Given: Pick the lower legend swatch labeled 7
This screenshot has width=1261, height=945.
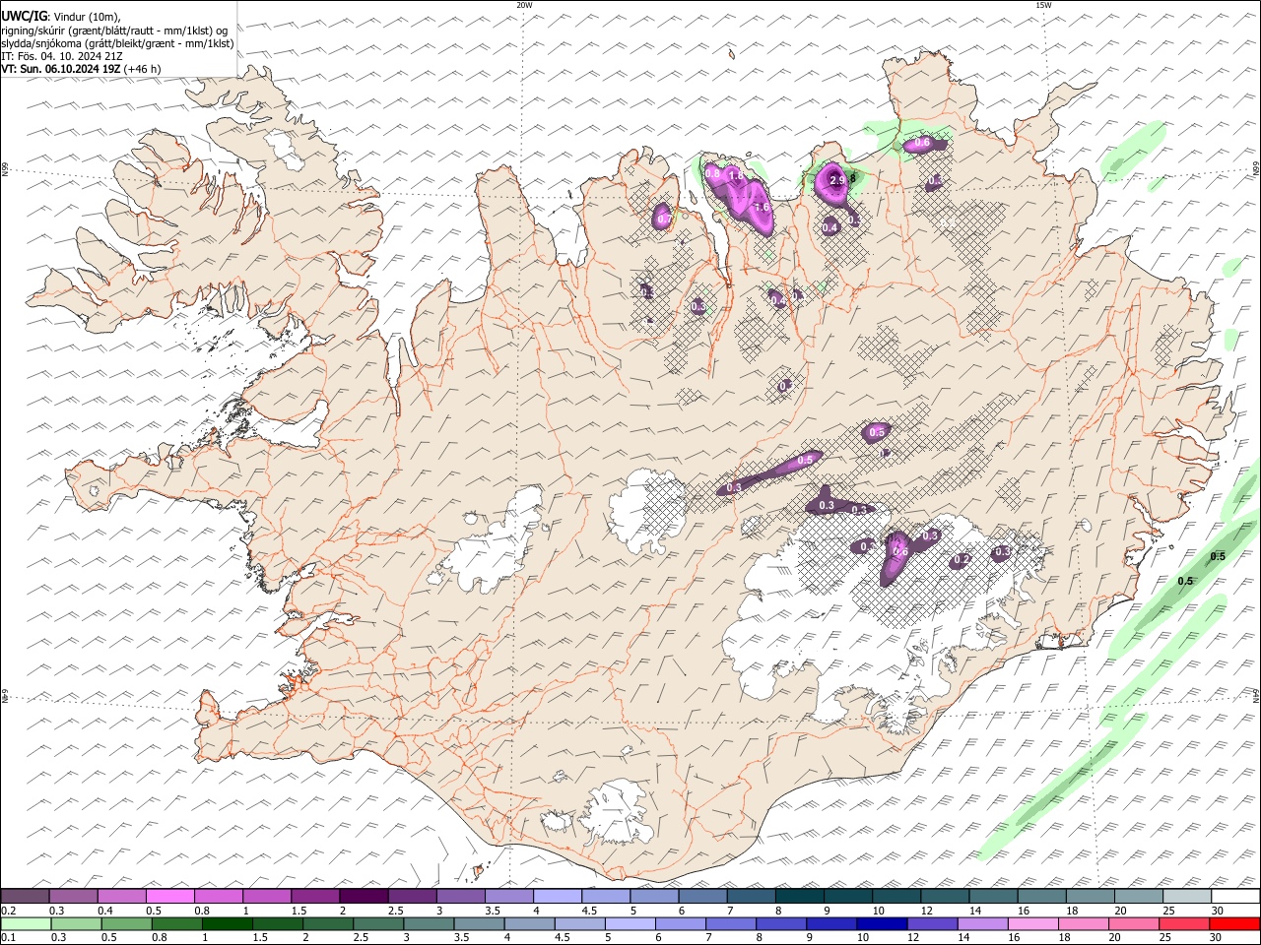Looking at the screenshot, I should point(731,923).
